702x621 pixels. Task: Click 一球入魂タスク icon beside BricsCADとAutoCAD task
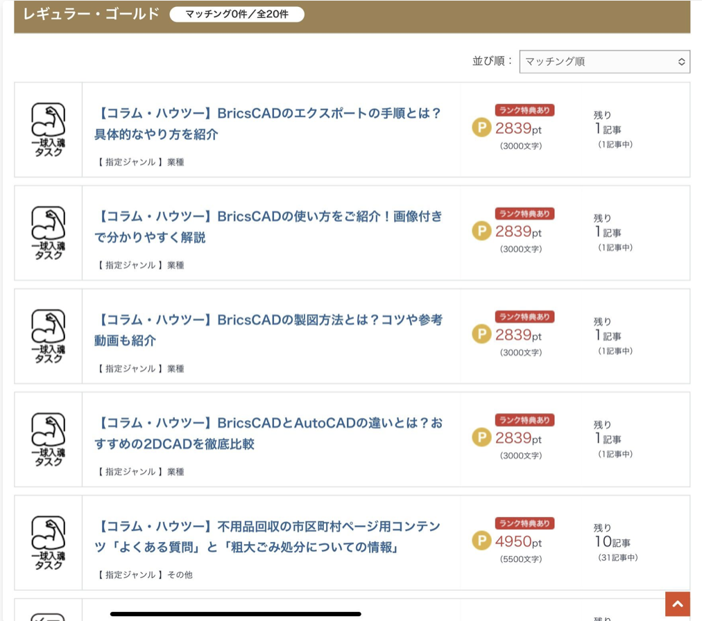(49, 439)
